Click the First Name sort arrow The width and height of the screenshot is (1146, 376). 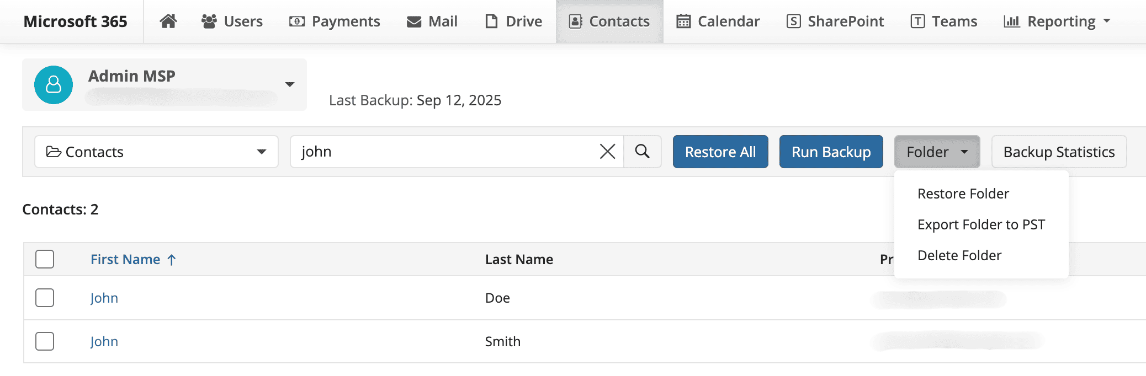(x=172, y=260)
